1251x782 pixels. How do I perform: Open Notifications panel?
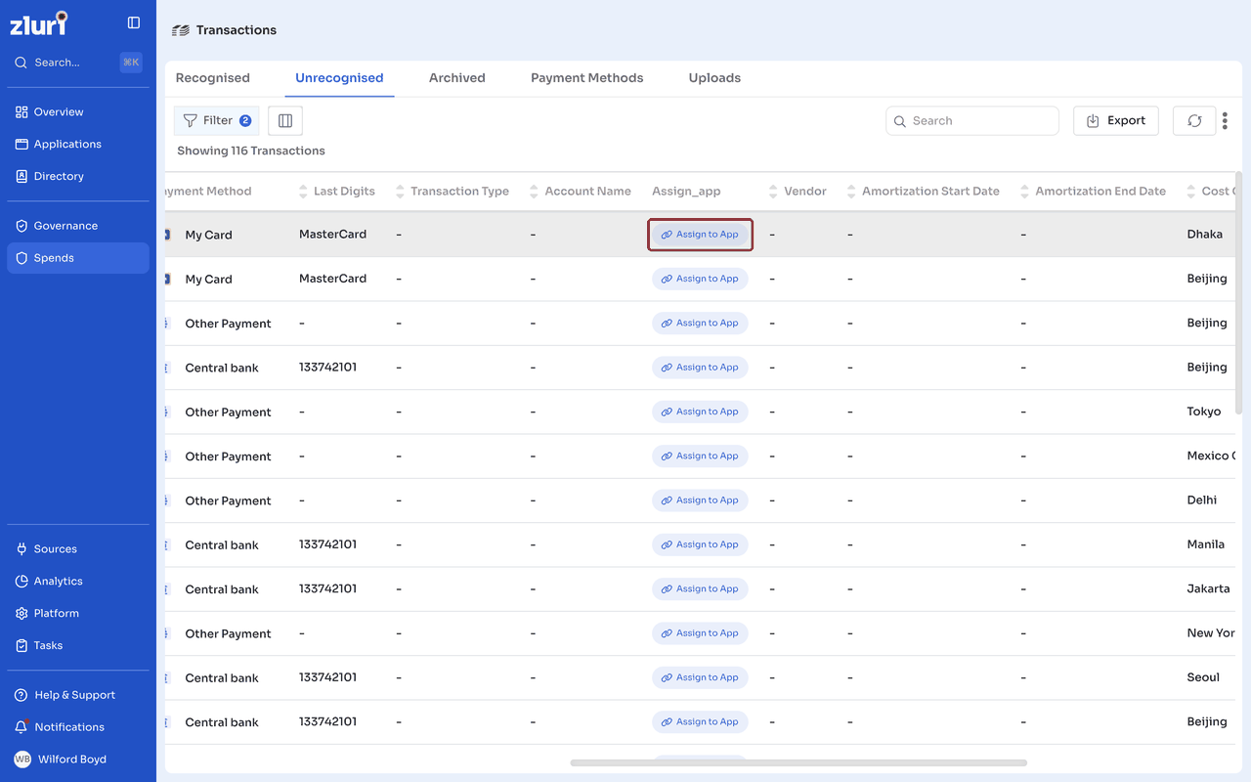[x=78, y=727]
